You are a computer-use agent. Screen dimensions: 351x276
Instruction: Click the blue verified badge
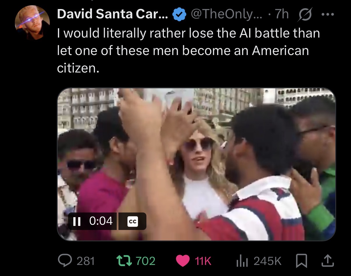[x=179, y=15]
